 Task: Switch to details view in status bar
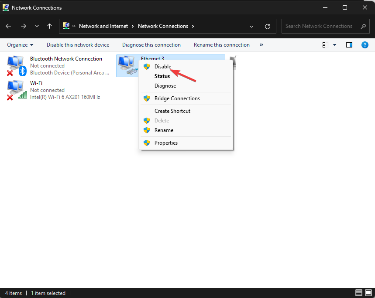358,293
